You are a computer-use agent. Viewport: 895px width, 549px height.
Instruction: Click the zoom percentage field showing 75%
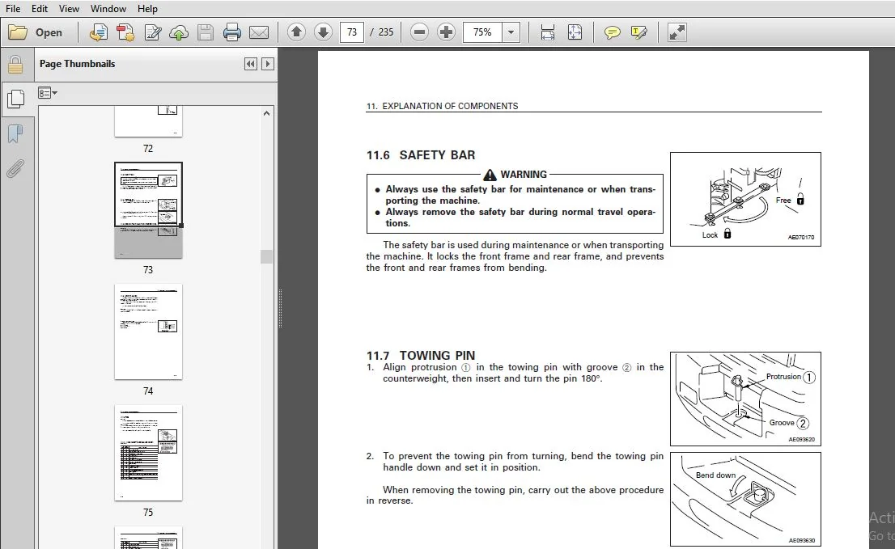click(482, 32)
